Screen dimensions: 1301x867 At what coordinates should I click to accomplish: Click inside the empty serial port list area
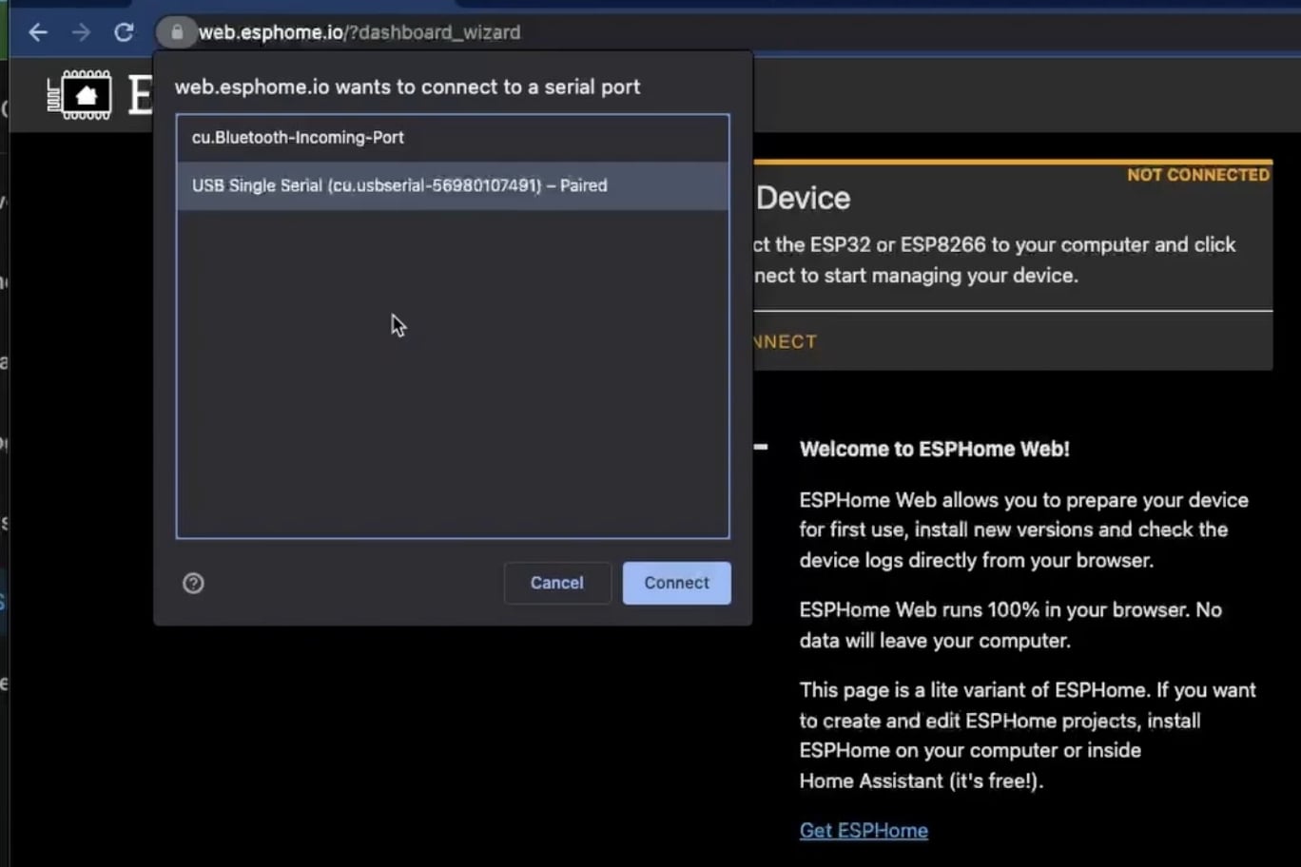[x=453, y=380]
